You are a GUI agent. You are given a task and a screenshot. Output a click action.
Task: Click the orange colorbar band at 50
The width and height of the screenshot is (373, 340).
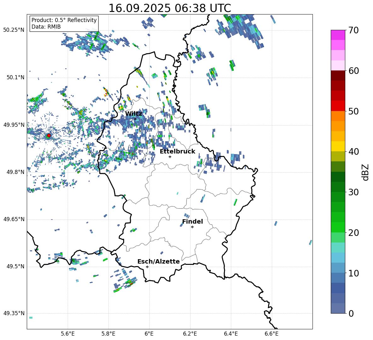[x=338, y=116]
